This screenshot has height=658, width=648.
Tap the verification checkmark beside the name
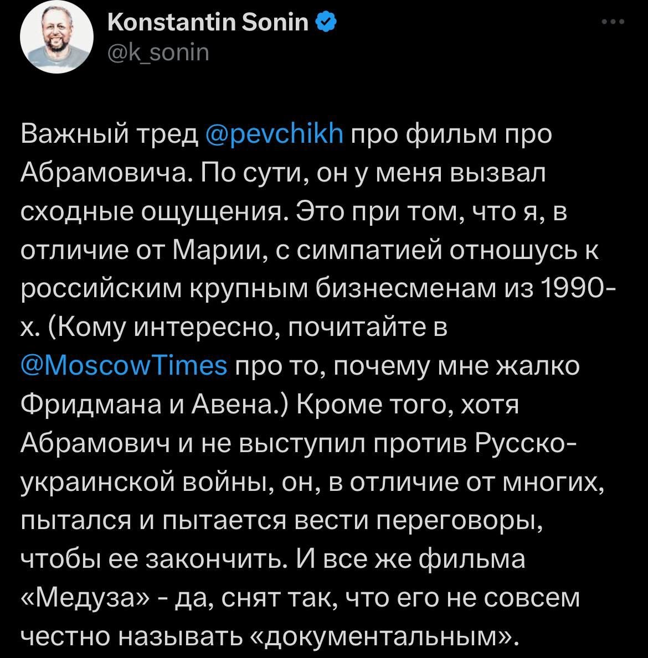coord(325,21)
